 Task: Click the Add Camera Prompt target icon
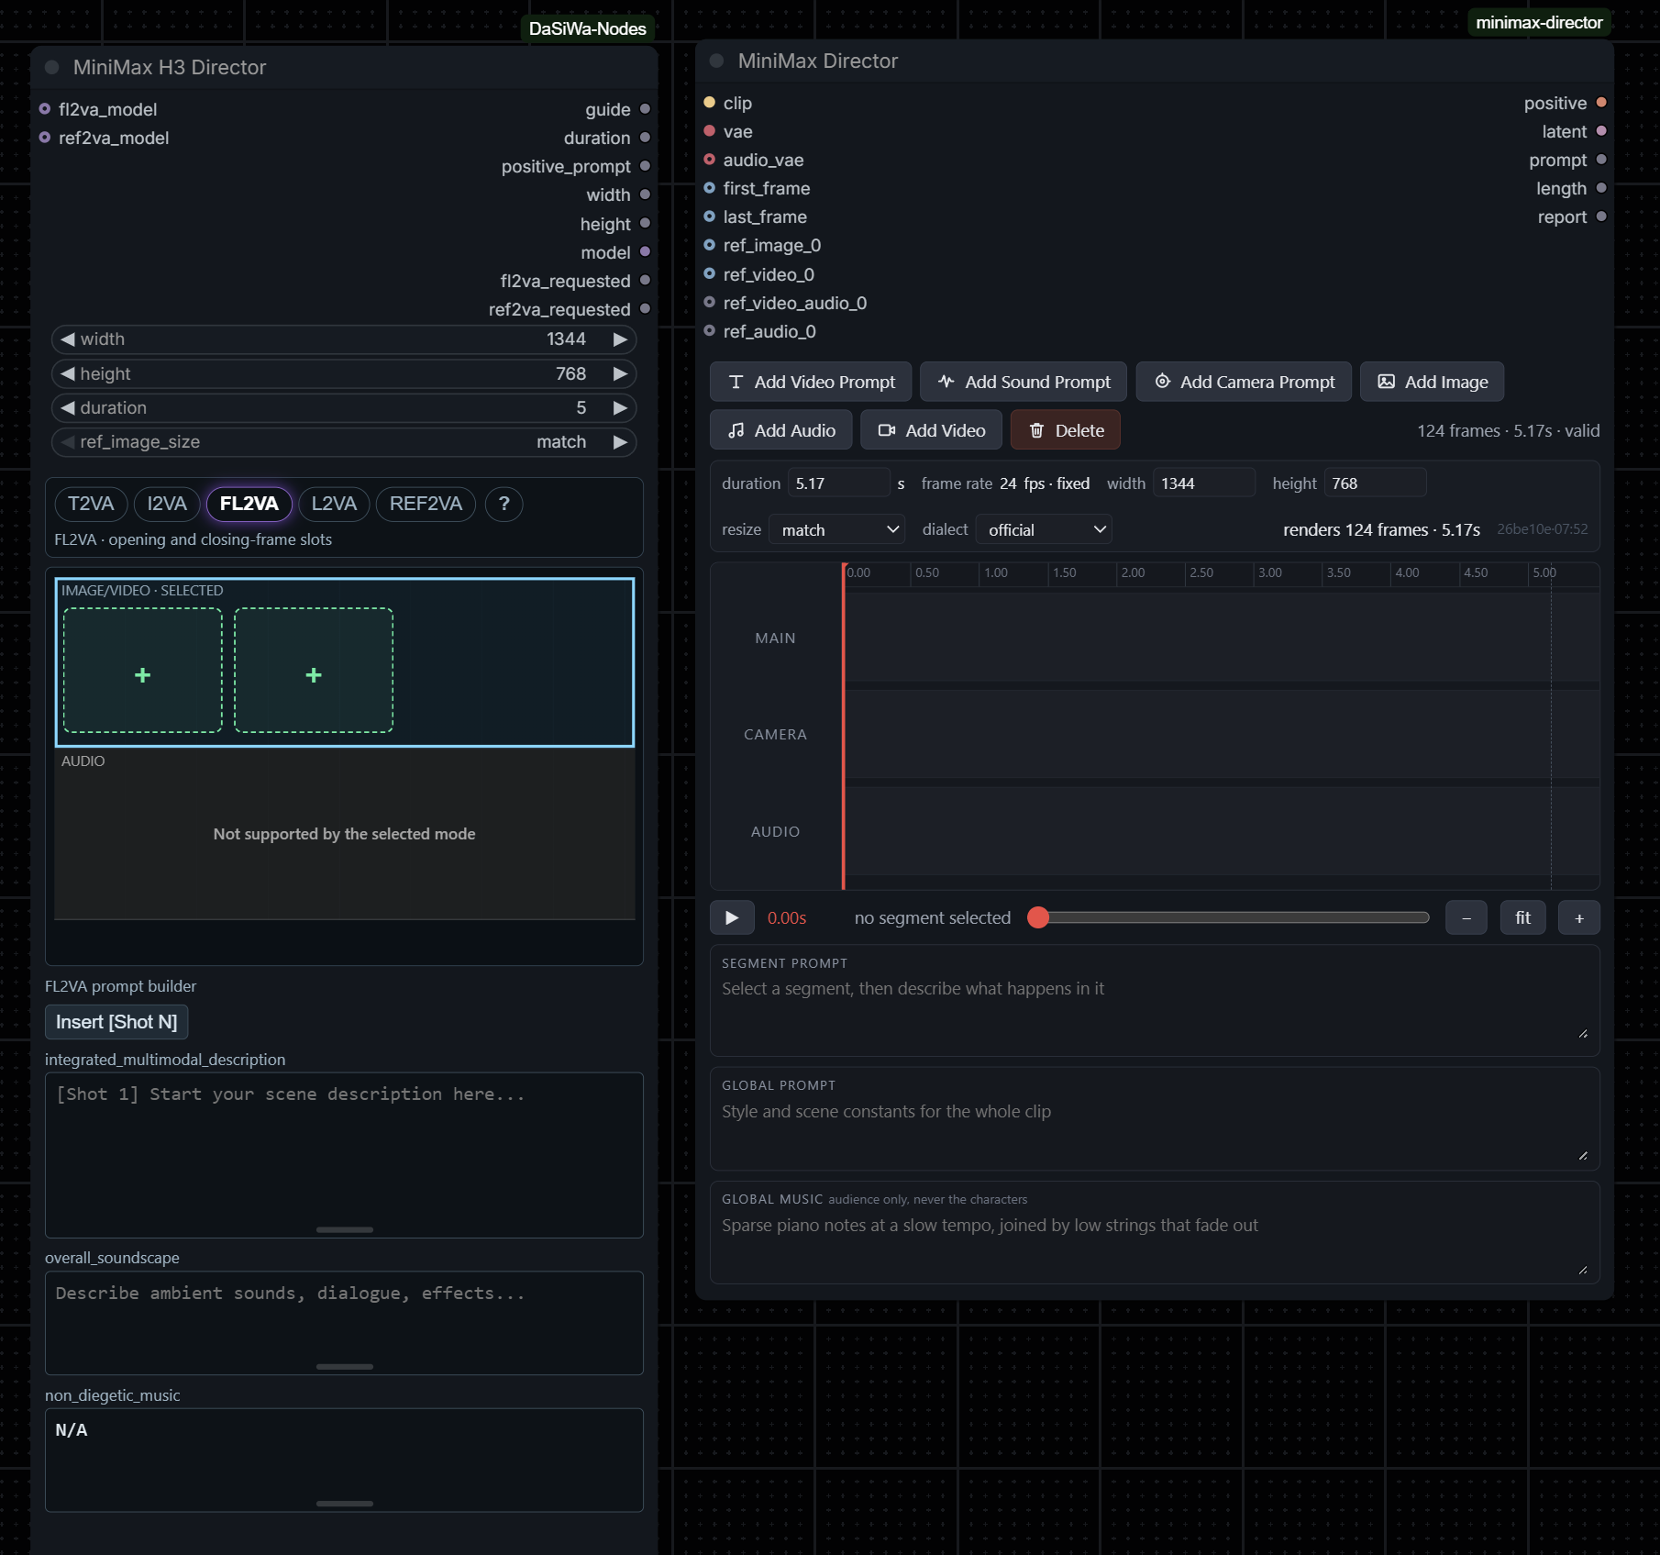click(x=1162, y=382)
